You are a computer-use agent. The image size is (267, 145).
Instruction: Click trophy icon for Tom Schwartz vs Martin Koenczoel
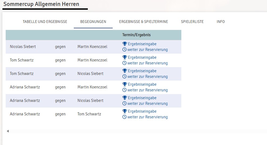[125, 57]
